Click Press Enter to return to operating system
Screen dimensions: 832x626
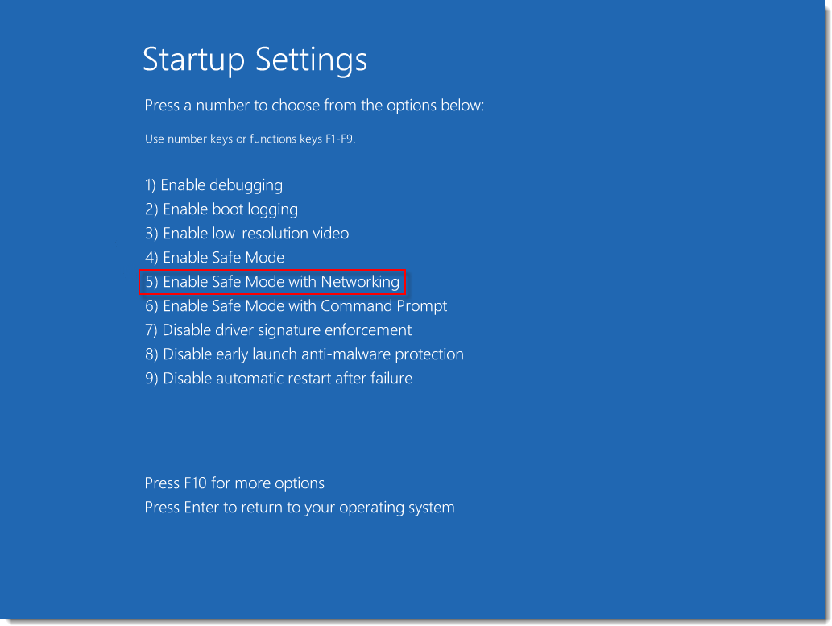(x=299, y=507)
